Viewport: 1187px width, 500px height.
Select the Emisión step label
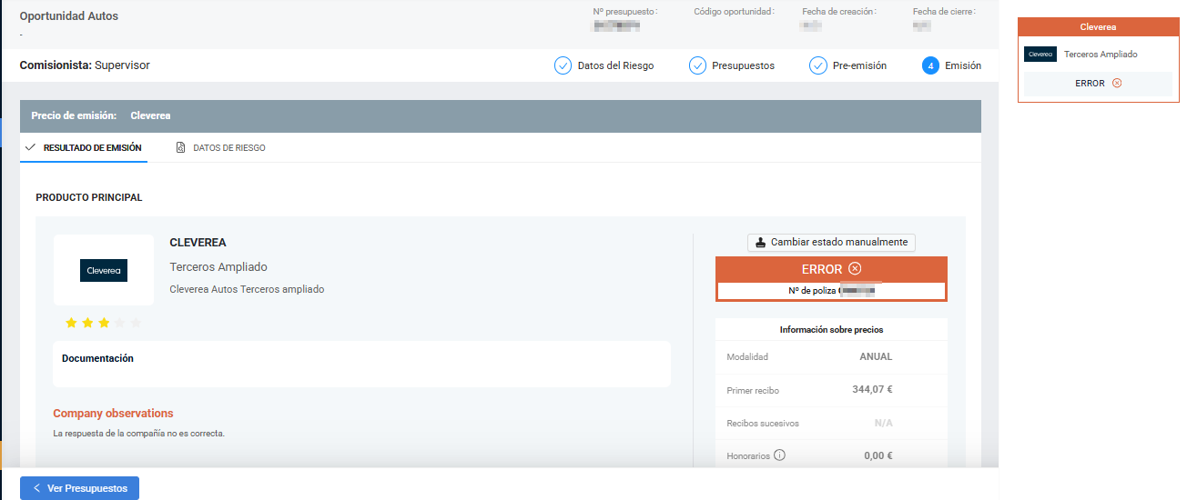963,65
